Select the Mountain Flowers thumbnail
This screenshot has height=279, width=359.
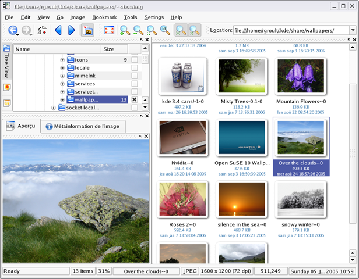(300, 76)
